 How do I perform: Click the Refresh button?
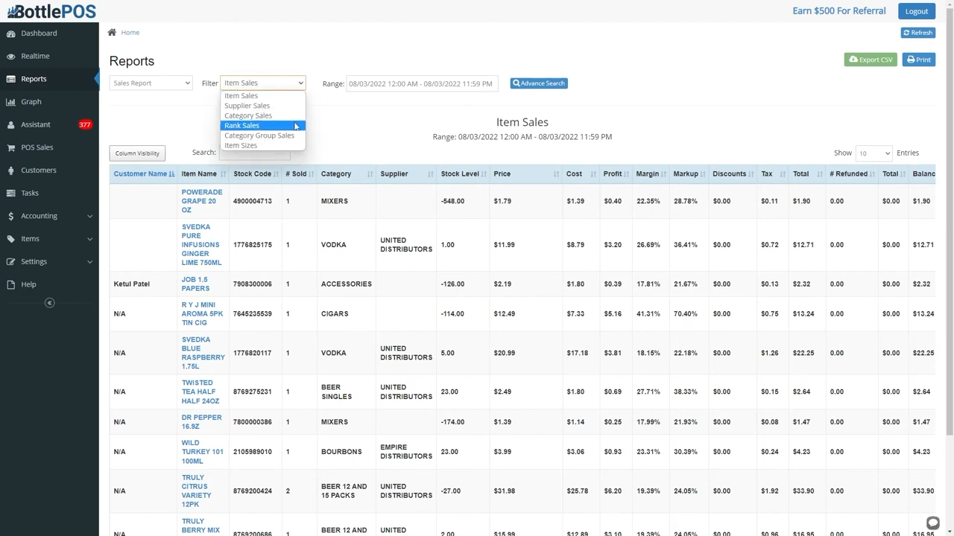click(918, 33)
